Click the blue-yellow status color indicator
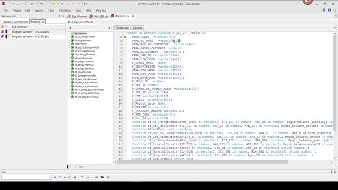The image size is (338, 190). pos(69,167)
